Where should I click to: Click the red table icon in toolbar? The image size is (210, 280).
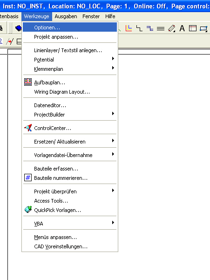[x=193, y=28]
